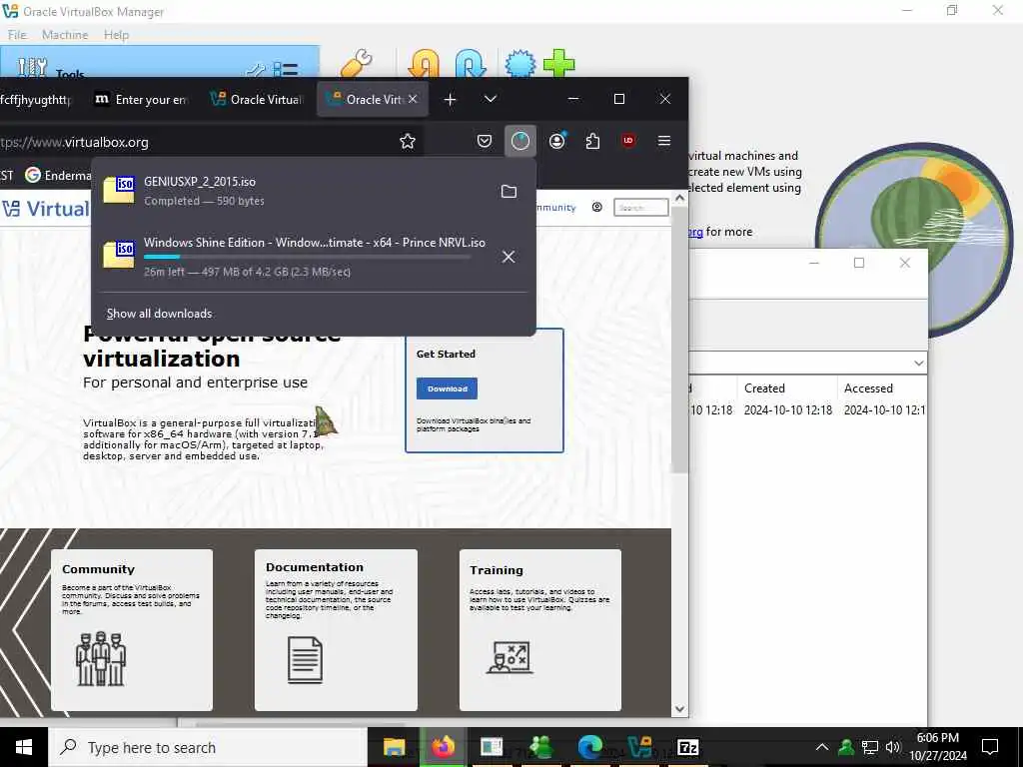Switch to the inactive Oracle VirtualBox tab
Viewport: 1023px width, 767px height.
pos(257,99)
